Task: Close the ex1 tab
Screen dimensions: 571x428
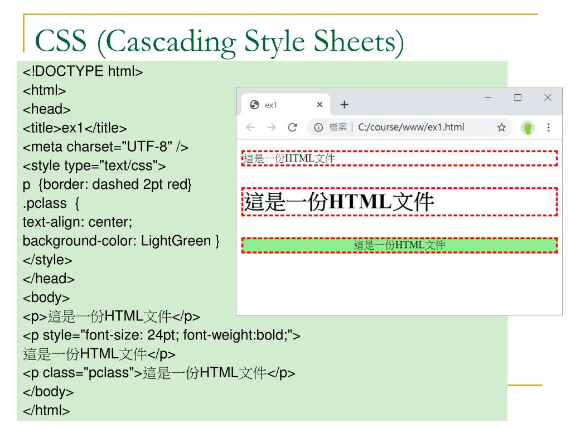Action: [320, 105]
